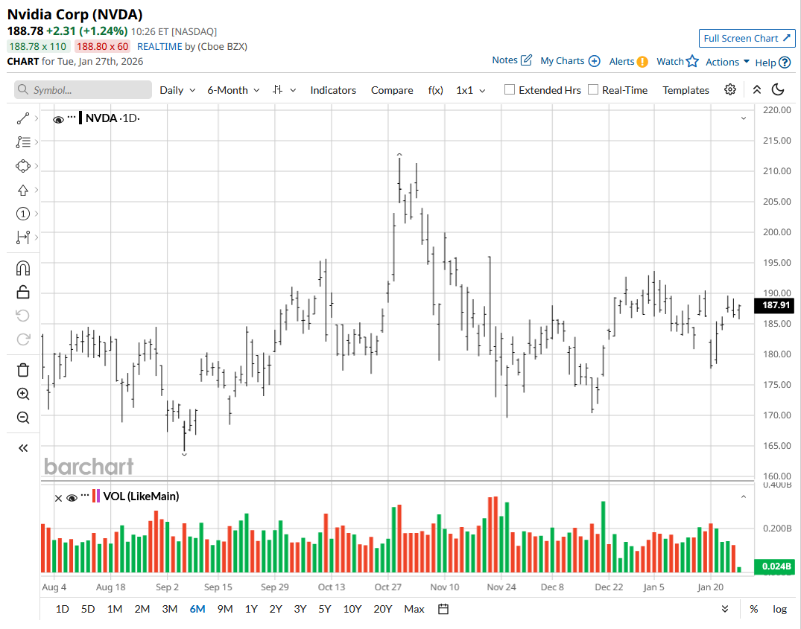Open NVDA series more options dots
The width and height of the screenshot is (801, 629).
click(72, 117)
